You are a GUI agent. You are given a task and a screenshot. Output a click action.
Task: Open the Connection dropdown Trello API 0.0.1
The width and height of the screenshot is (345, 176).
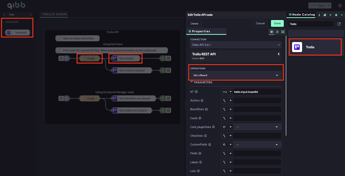[236, 45]
